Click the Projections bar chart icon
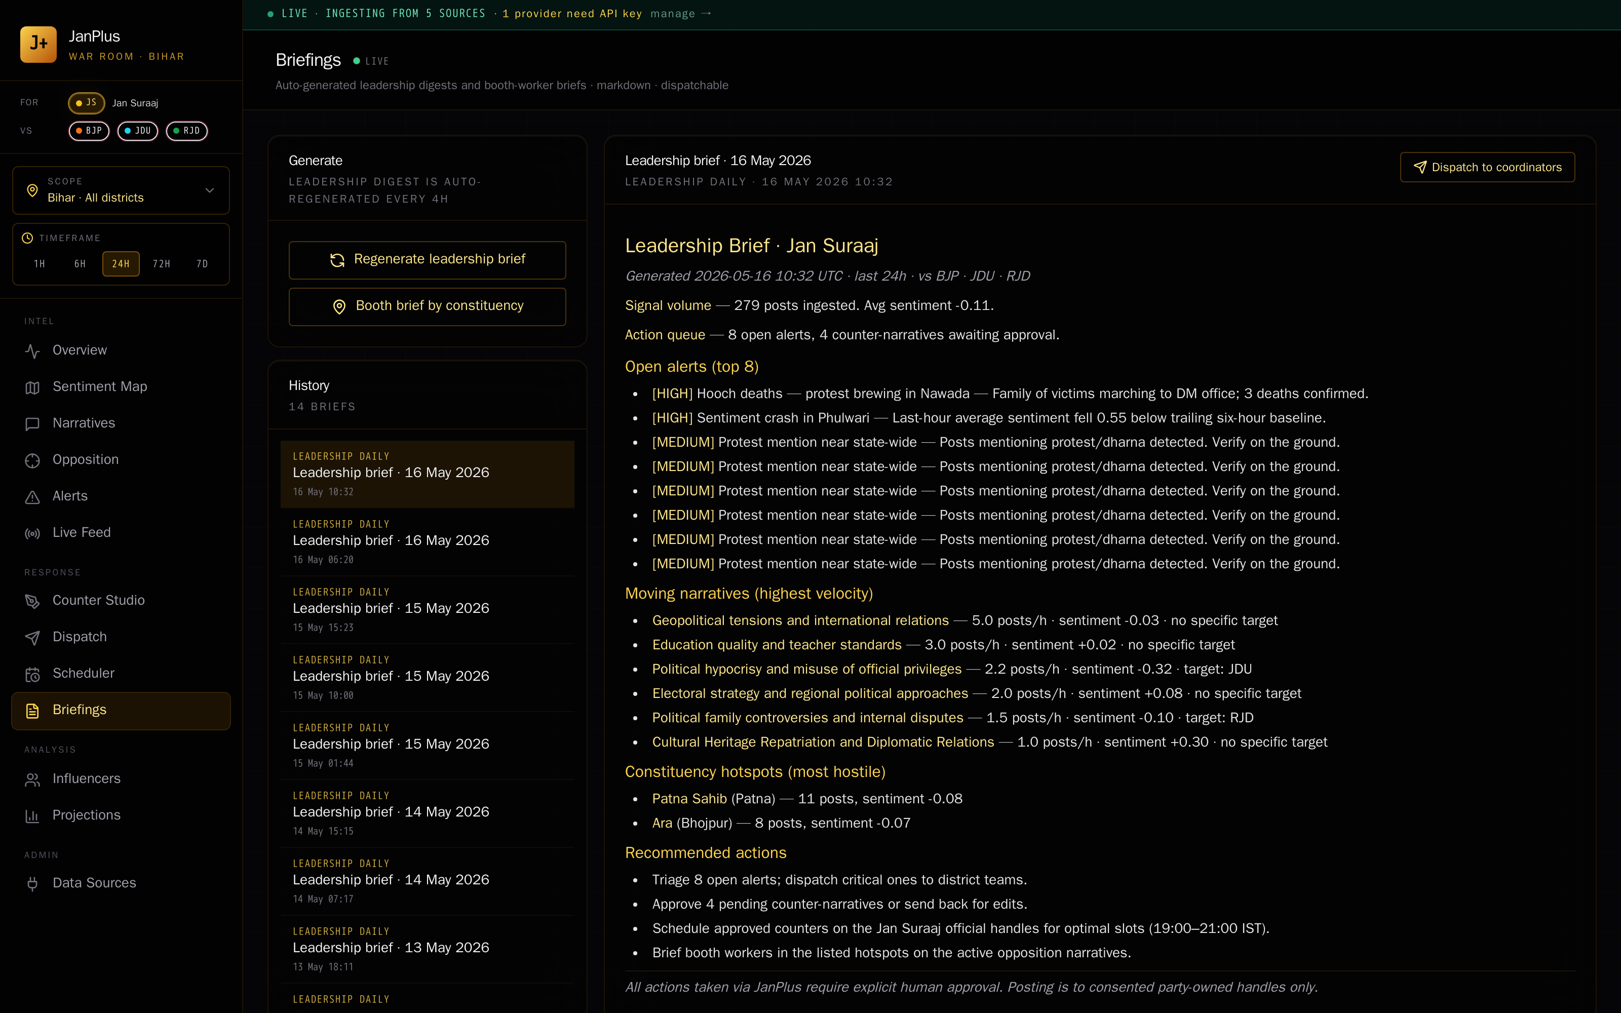Image resolution: width=1621 pixels, height=1013 pixels. pos(32,815)
